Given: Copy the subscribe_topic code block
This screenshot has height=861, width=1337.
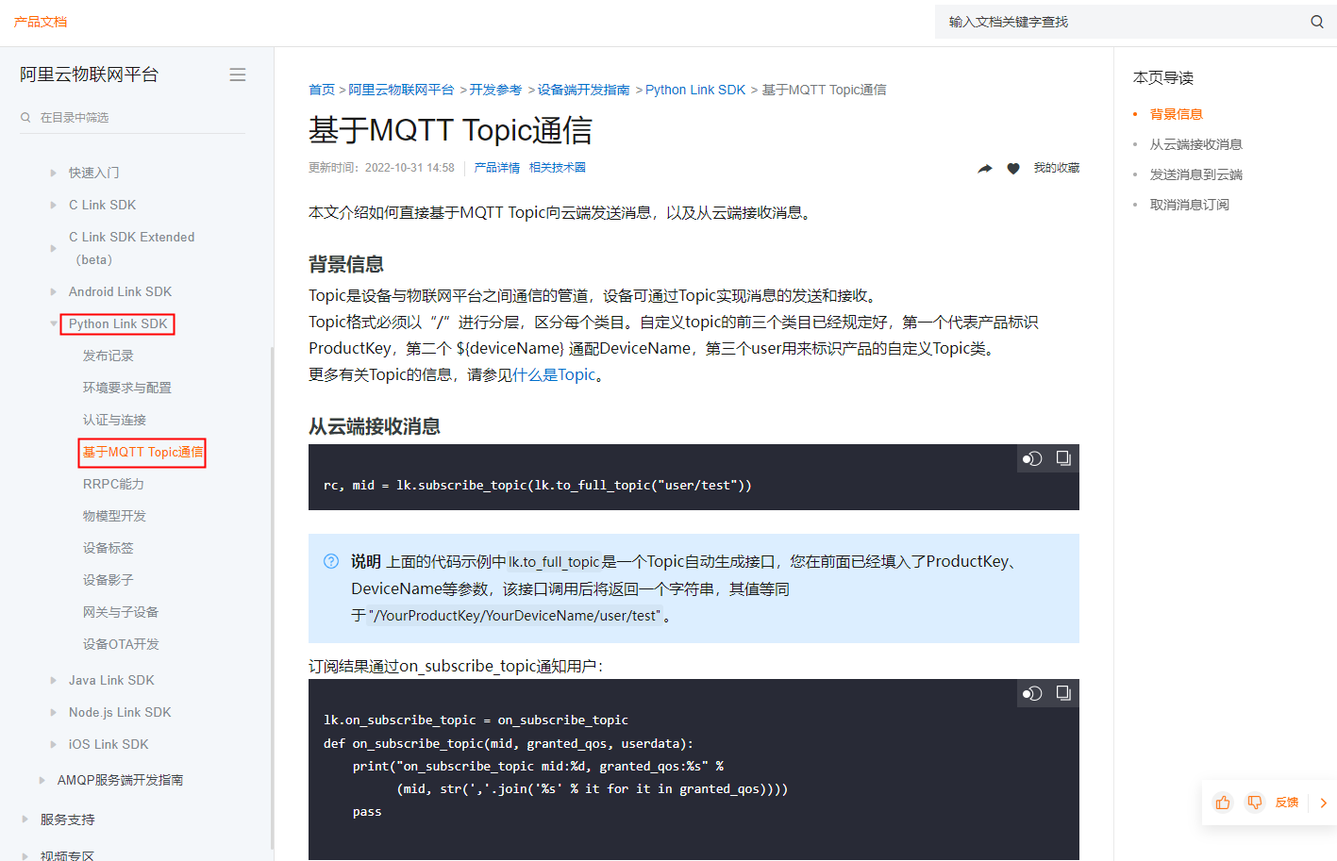Looking at the screenshot, I should click(x=1063, y=458).
